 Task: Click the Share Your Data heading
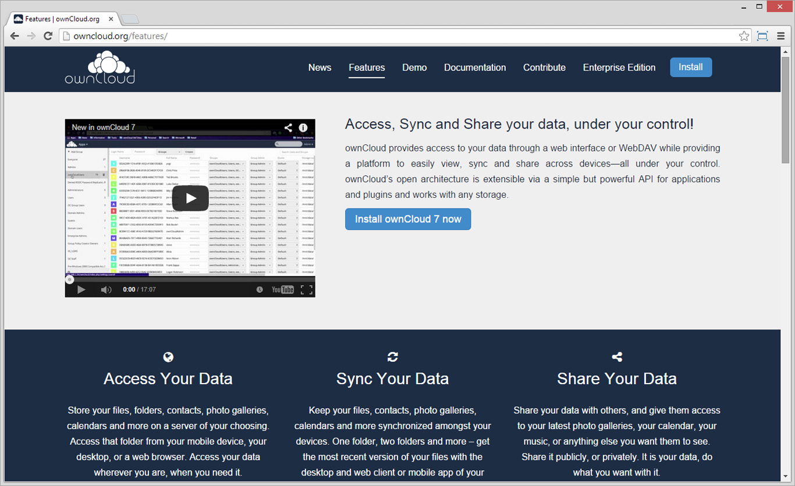point(617,379)
